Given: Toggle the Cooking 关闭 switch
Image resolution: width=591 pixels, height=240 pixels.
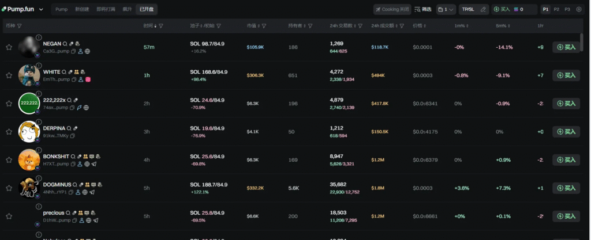Looking at the screenshot, I should (x=392, y=9).
